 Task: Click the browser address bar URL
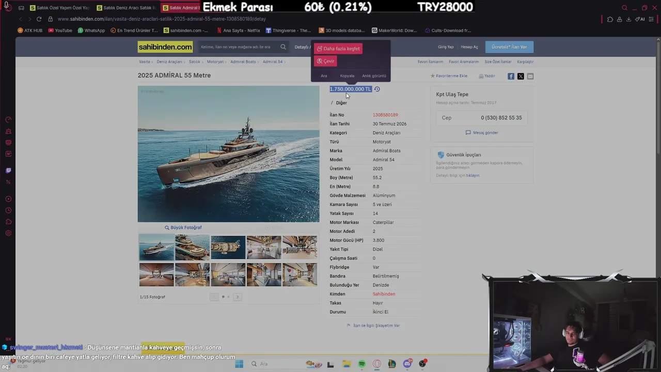pyautogui.click(x=162, y=19)
